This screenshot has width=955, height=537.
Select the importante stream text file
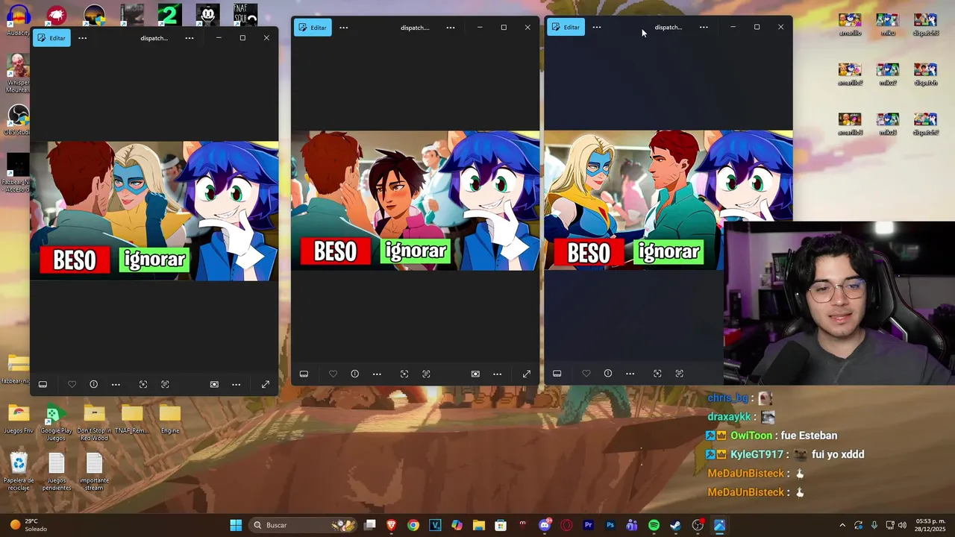click(94, 472)
